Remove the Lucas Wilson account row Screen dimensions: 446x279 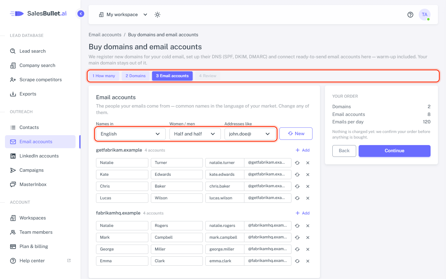coord(308,198)
